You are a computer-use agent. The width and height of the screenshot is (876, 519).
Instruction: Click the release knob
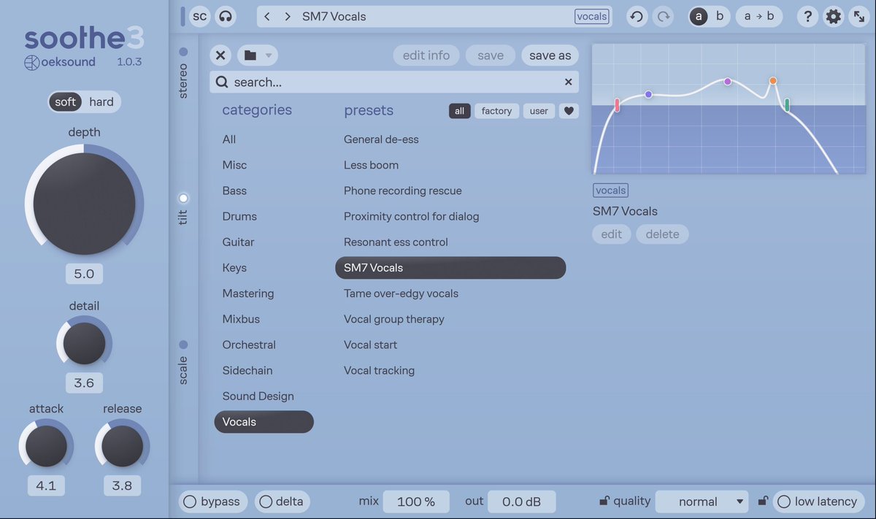coord(122,446)
